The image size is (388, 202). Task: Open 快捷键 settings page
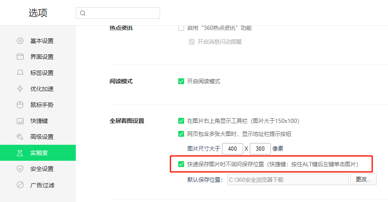pos(38,121)
